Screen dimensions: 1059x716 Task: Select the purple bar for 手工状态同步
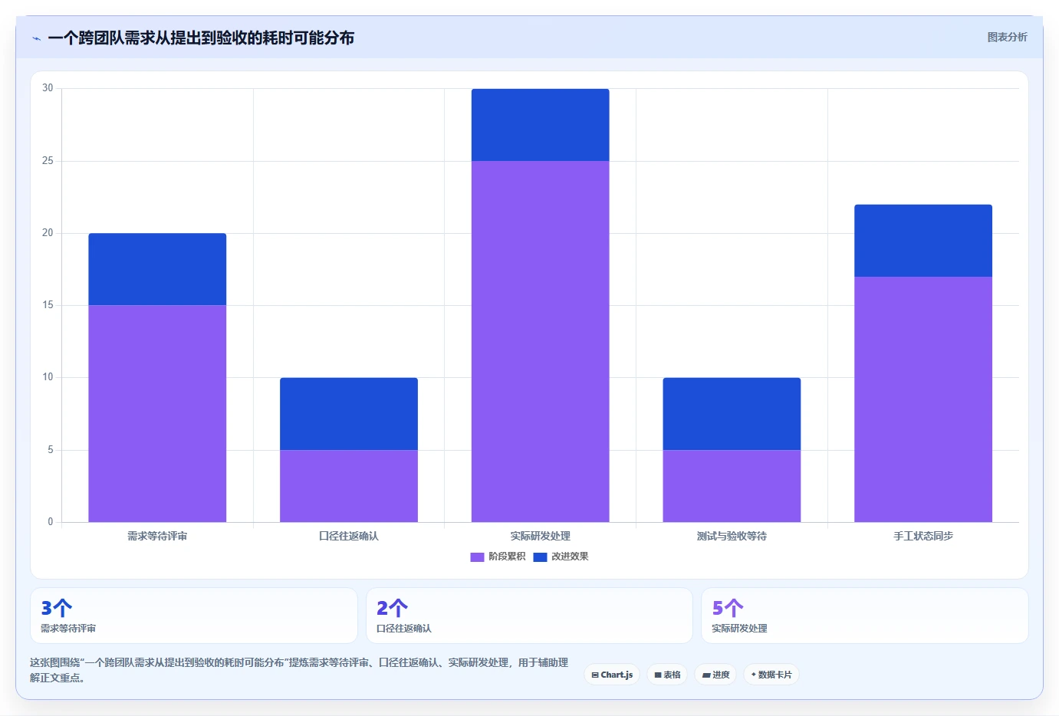click(x=923, y=399)
